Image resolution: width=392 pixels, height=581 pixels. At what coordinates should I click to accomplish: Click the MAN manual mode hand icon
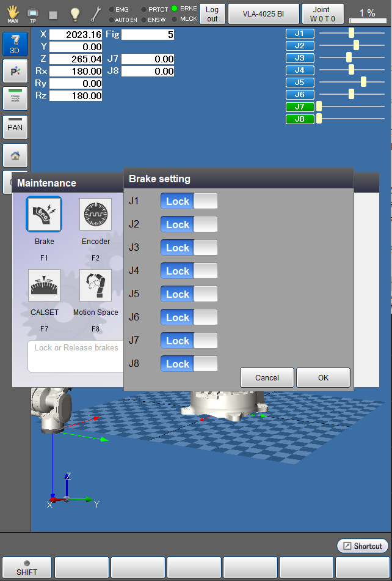pos(12,13)
